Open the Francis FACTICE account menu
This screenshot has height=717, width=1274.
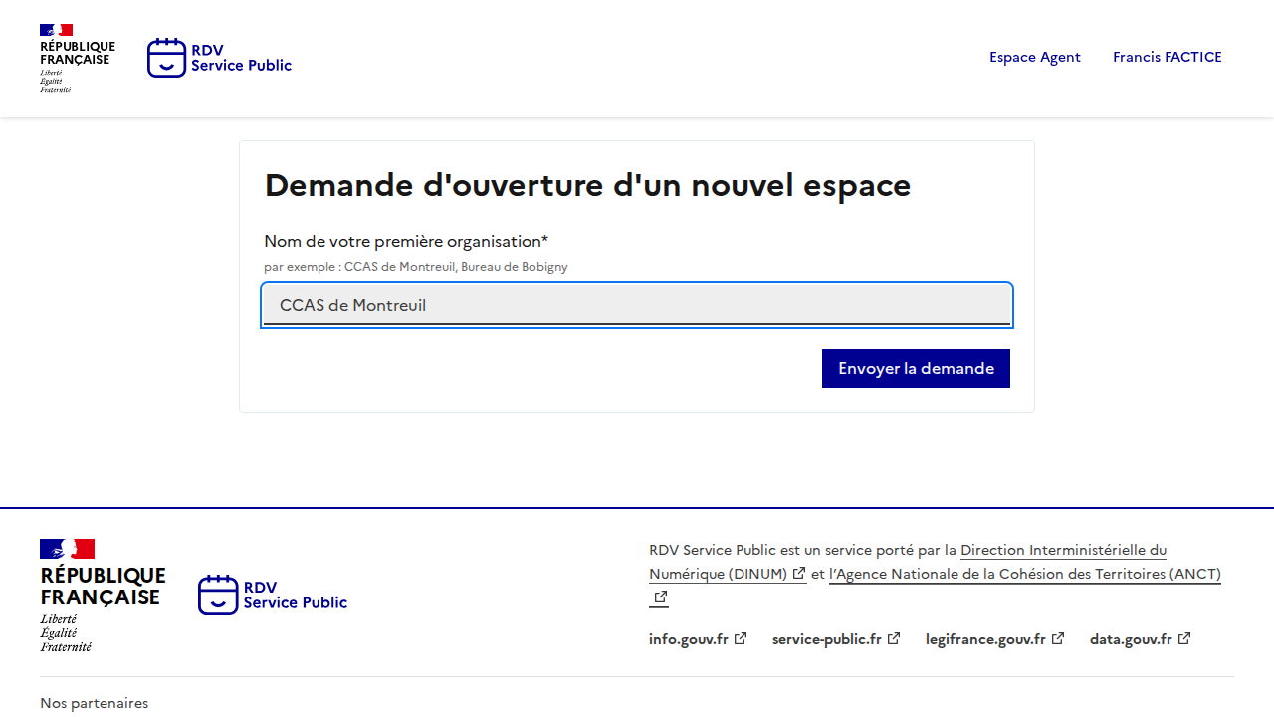click(1167, 57)
